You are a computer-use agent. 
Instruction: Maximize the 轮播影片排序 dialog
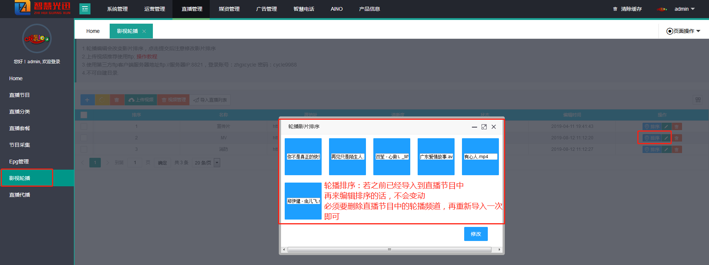pyautogui.click(x=484, y=127)
